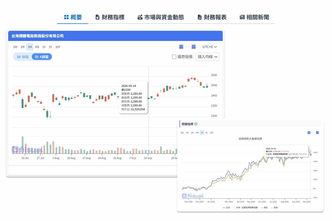
Task: Expand the 插入均線 dropdown
Action: click(x=208, y=57)
